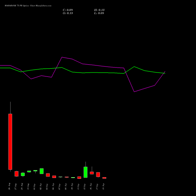
Task: Click the "02 Sep" date axis label
Action: (x=41, y=187)
